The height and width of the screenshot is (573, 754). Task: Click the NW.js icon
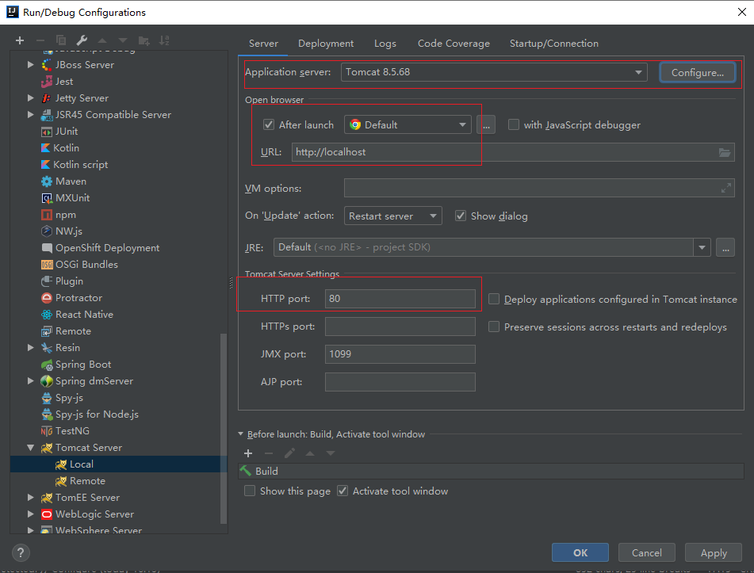click(47, 231)
